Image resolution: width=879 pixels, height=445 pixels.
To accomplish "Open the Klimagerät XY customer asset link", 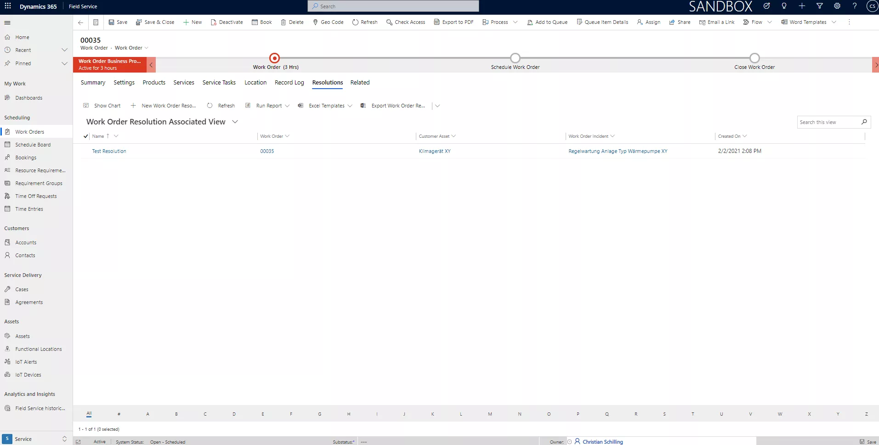I will 434,151.
